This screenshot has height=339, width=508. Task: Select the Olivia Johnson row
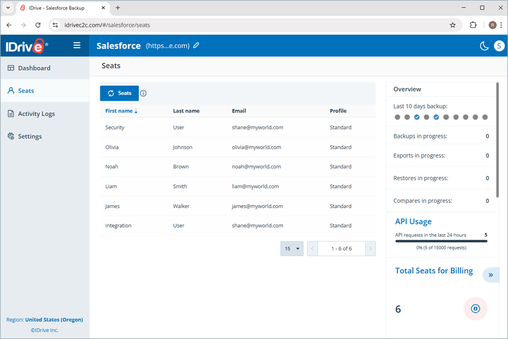pyautogui.click(x=237, y=147)
